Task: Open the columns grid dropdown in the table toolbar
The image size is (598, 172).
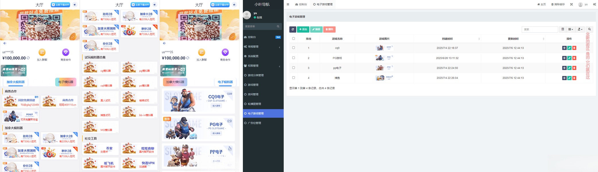Action: coord(571,29)
